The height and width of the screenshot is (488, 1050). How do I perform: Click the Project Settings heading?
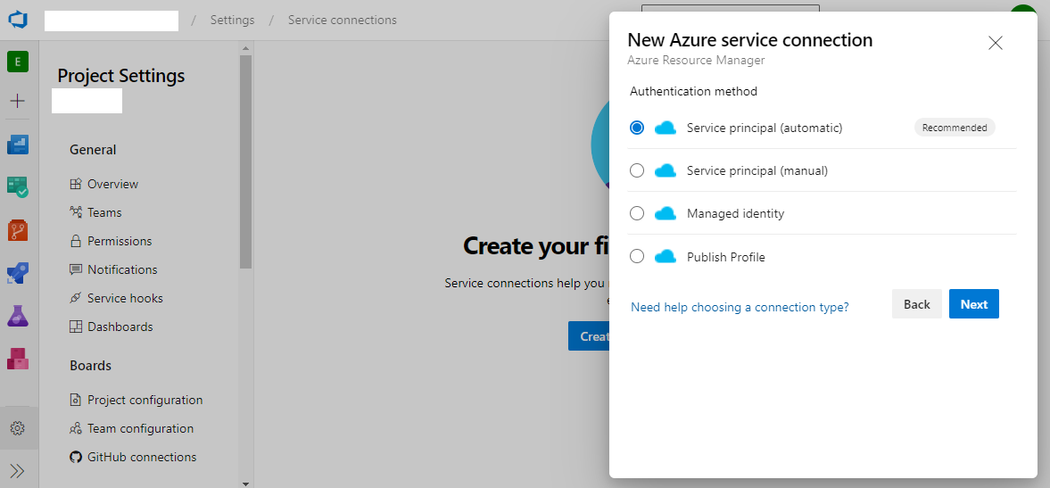point(121,76)
